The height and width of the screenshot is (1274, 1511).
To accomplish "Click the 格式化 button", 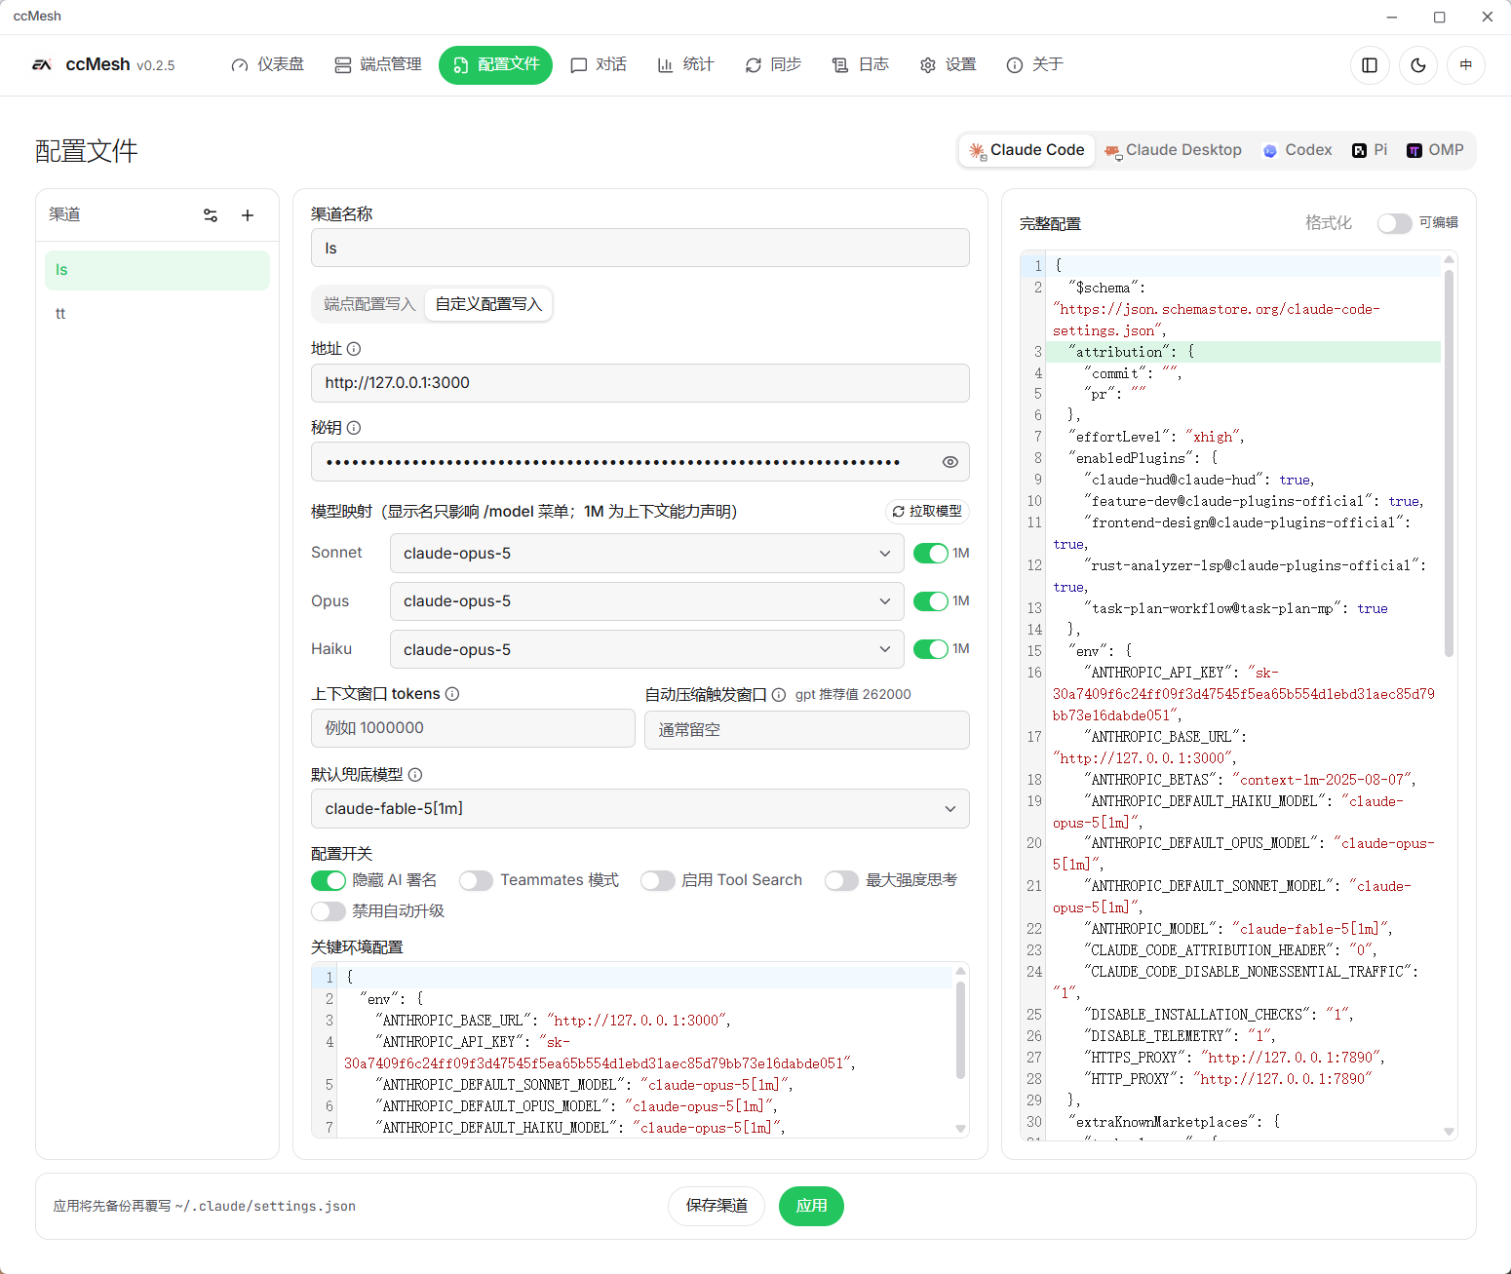I will pyautogui.click(x=1329, y=223).
